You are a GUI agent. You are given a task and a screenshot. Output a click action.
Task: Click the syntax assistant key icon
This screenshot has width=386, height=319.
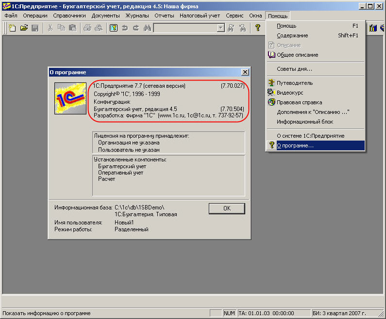coord(114,28)
